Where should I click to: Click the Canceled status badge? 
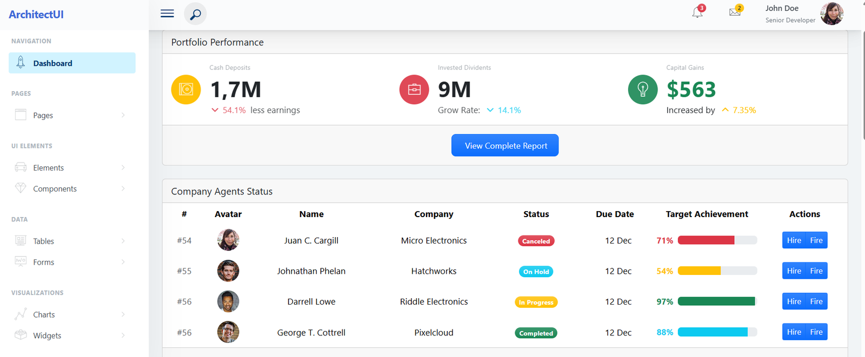click(x=536, y=241)
